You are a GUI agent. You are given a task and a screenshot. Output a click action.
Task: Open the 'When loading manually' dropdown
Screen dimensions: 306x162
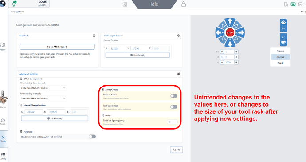pyautogui.click(x=43, y=99)
